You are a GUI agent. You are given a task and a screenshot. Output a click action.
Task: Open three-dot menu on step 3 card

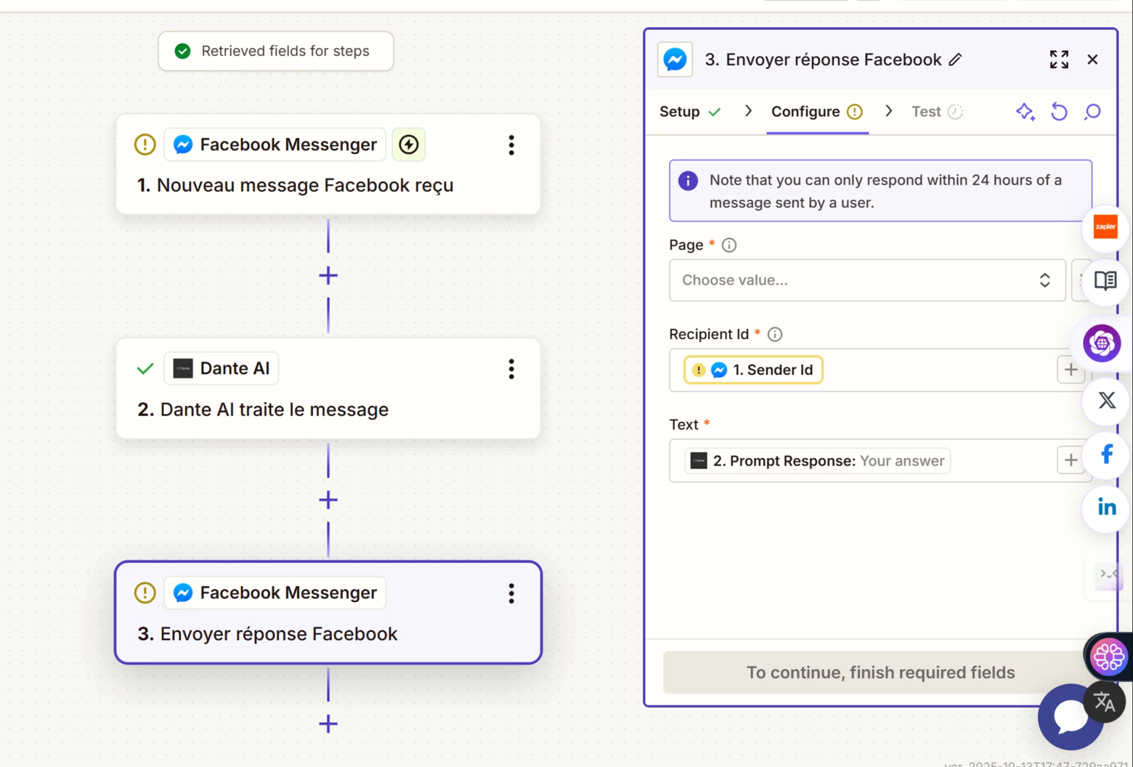click(x=511, y=593)
